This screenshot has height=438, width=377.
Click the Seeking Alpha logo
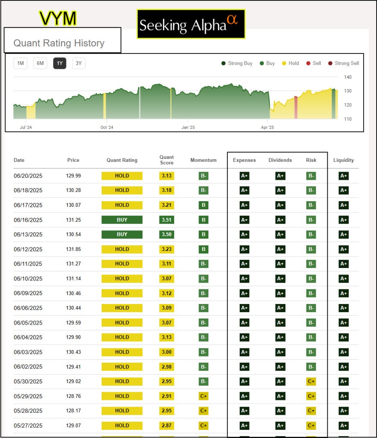coord(191,24)
